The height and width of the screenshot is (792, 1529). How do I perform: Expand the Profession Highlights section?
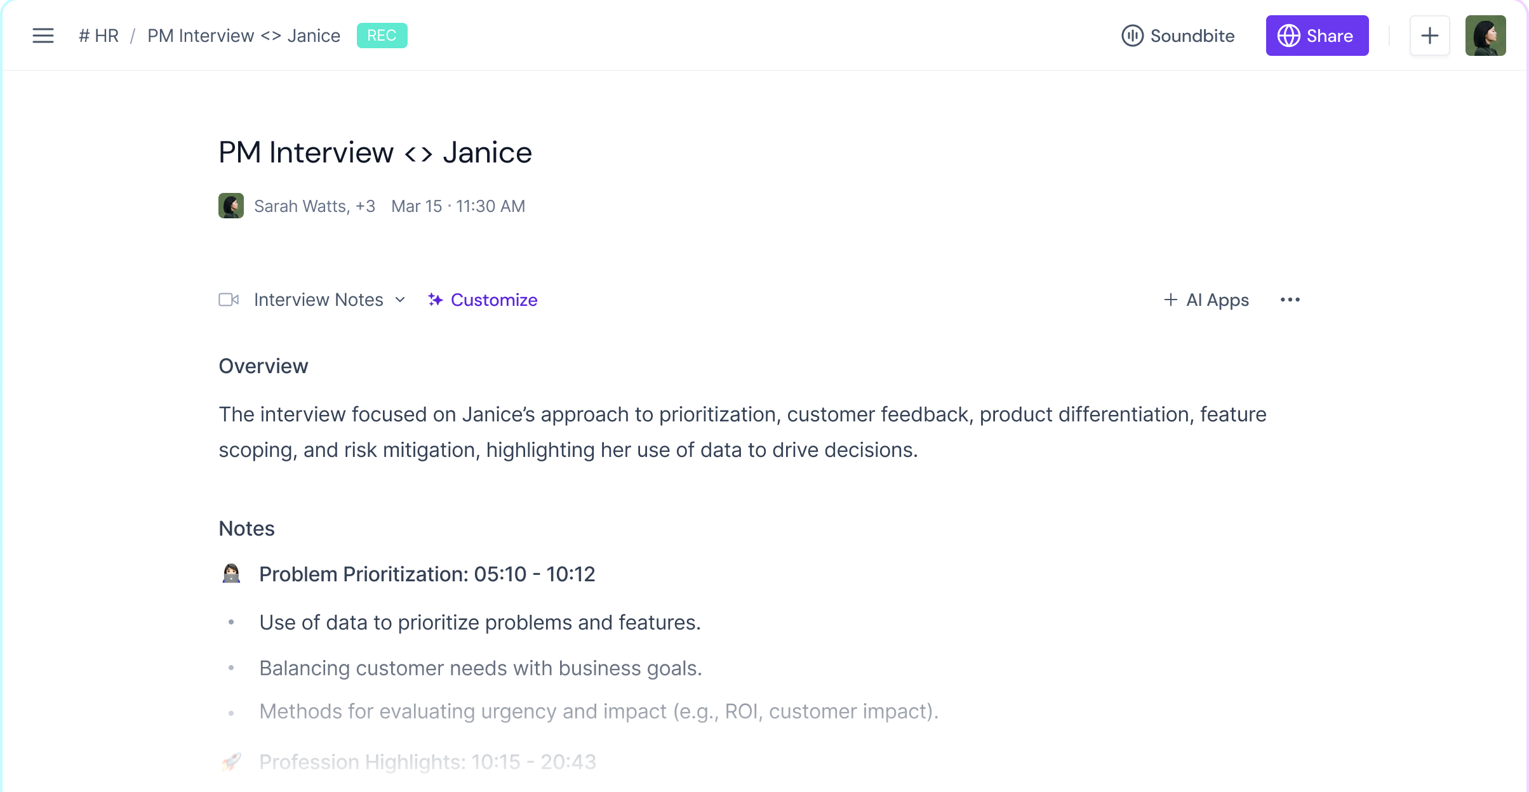click(x=427, y=762)
